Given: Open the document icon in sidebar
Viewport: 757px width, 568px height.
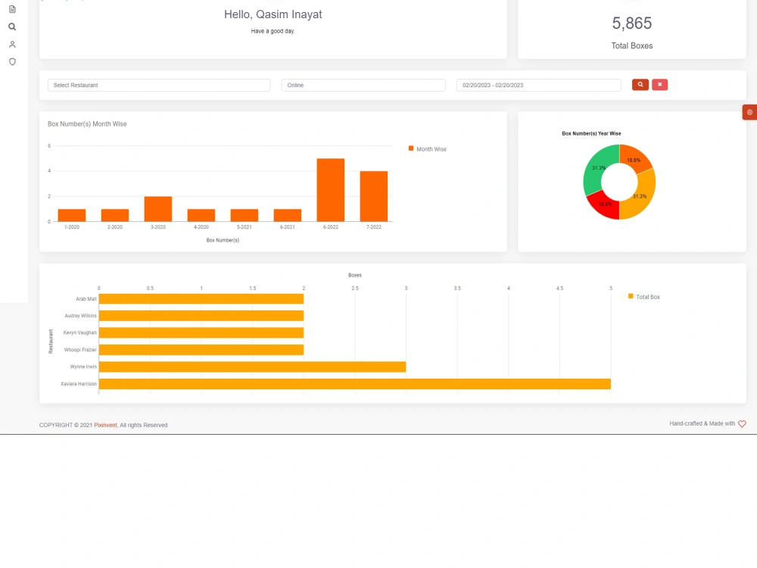Looking at the screenshot, I should 13,9.
